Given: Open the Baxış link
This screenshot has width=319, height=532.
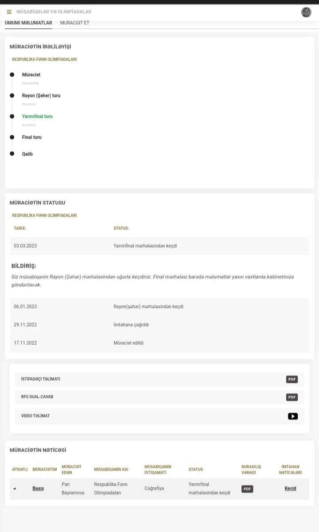Looking at the screenshot, I should pyautogui.click(x=38, y=488).
